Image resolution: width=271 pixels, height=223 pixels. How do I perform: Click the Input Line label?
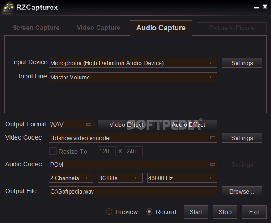click(33, 76)
